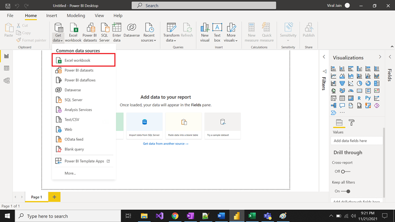Click the Enter data ribbon button
Screen dimensions: 395x222
tap(117, 33)
